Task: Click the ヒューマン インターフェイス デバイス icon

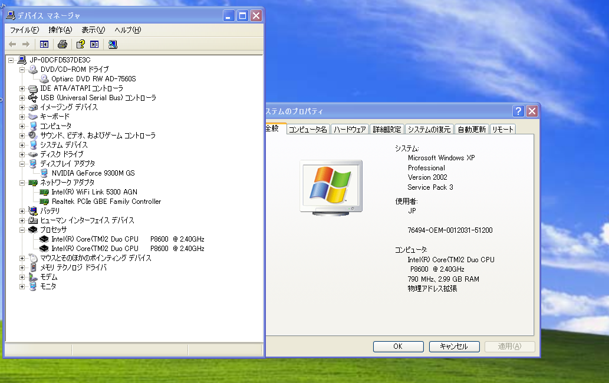Action: (x=33, y=220)
